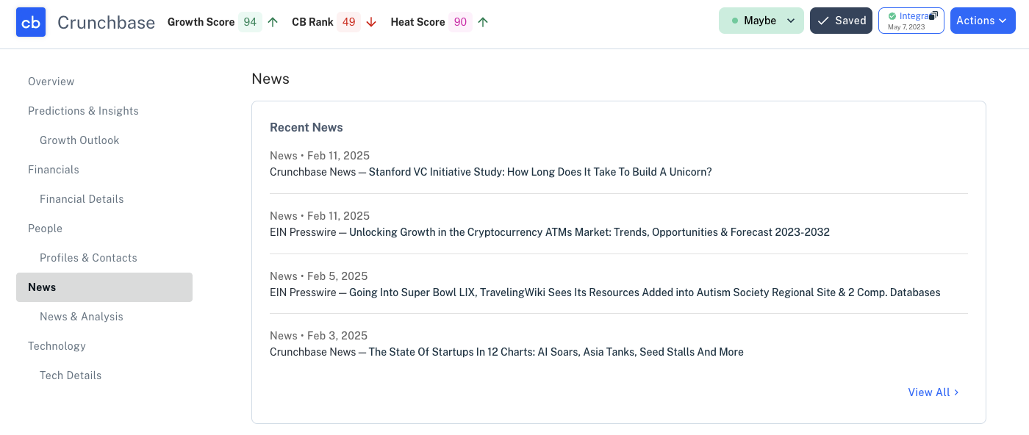Select Growth Outlook in sidebar
Image resolution: width=1029 pixels, height=435 pixels.
coord(79,140)
